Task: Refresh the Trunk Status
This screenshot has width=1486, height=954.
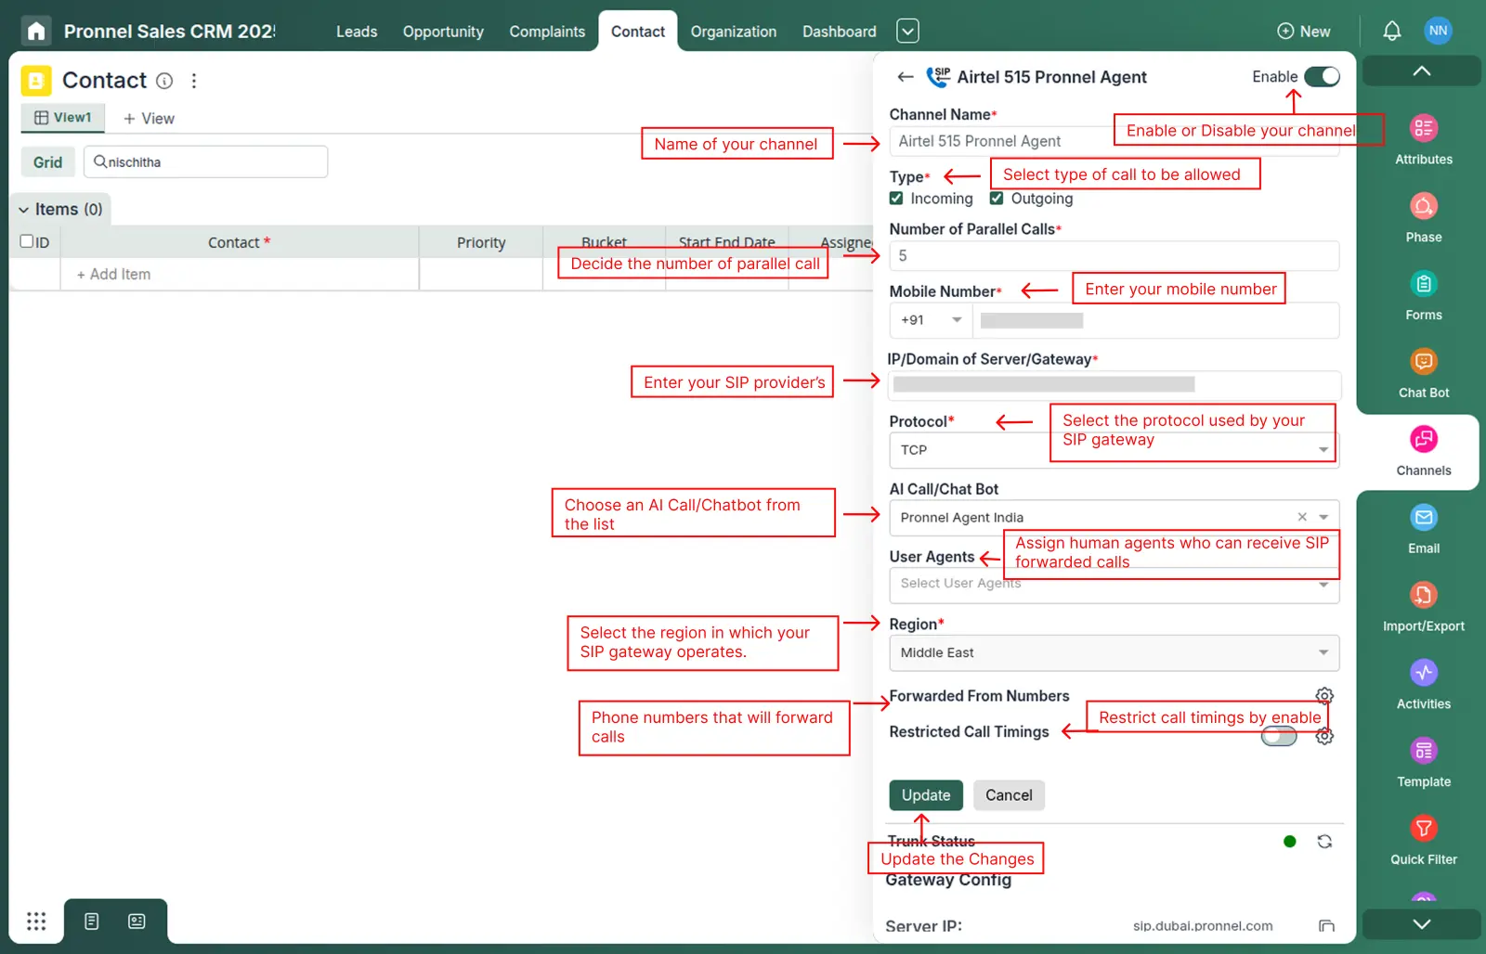Action: pos(1324,841)
